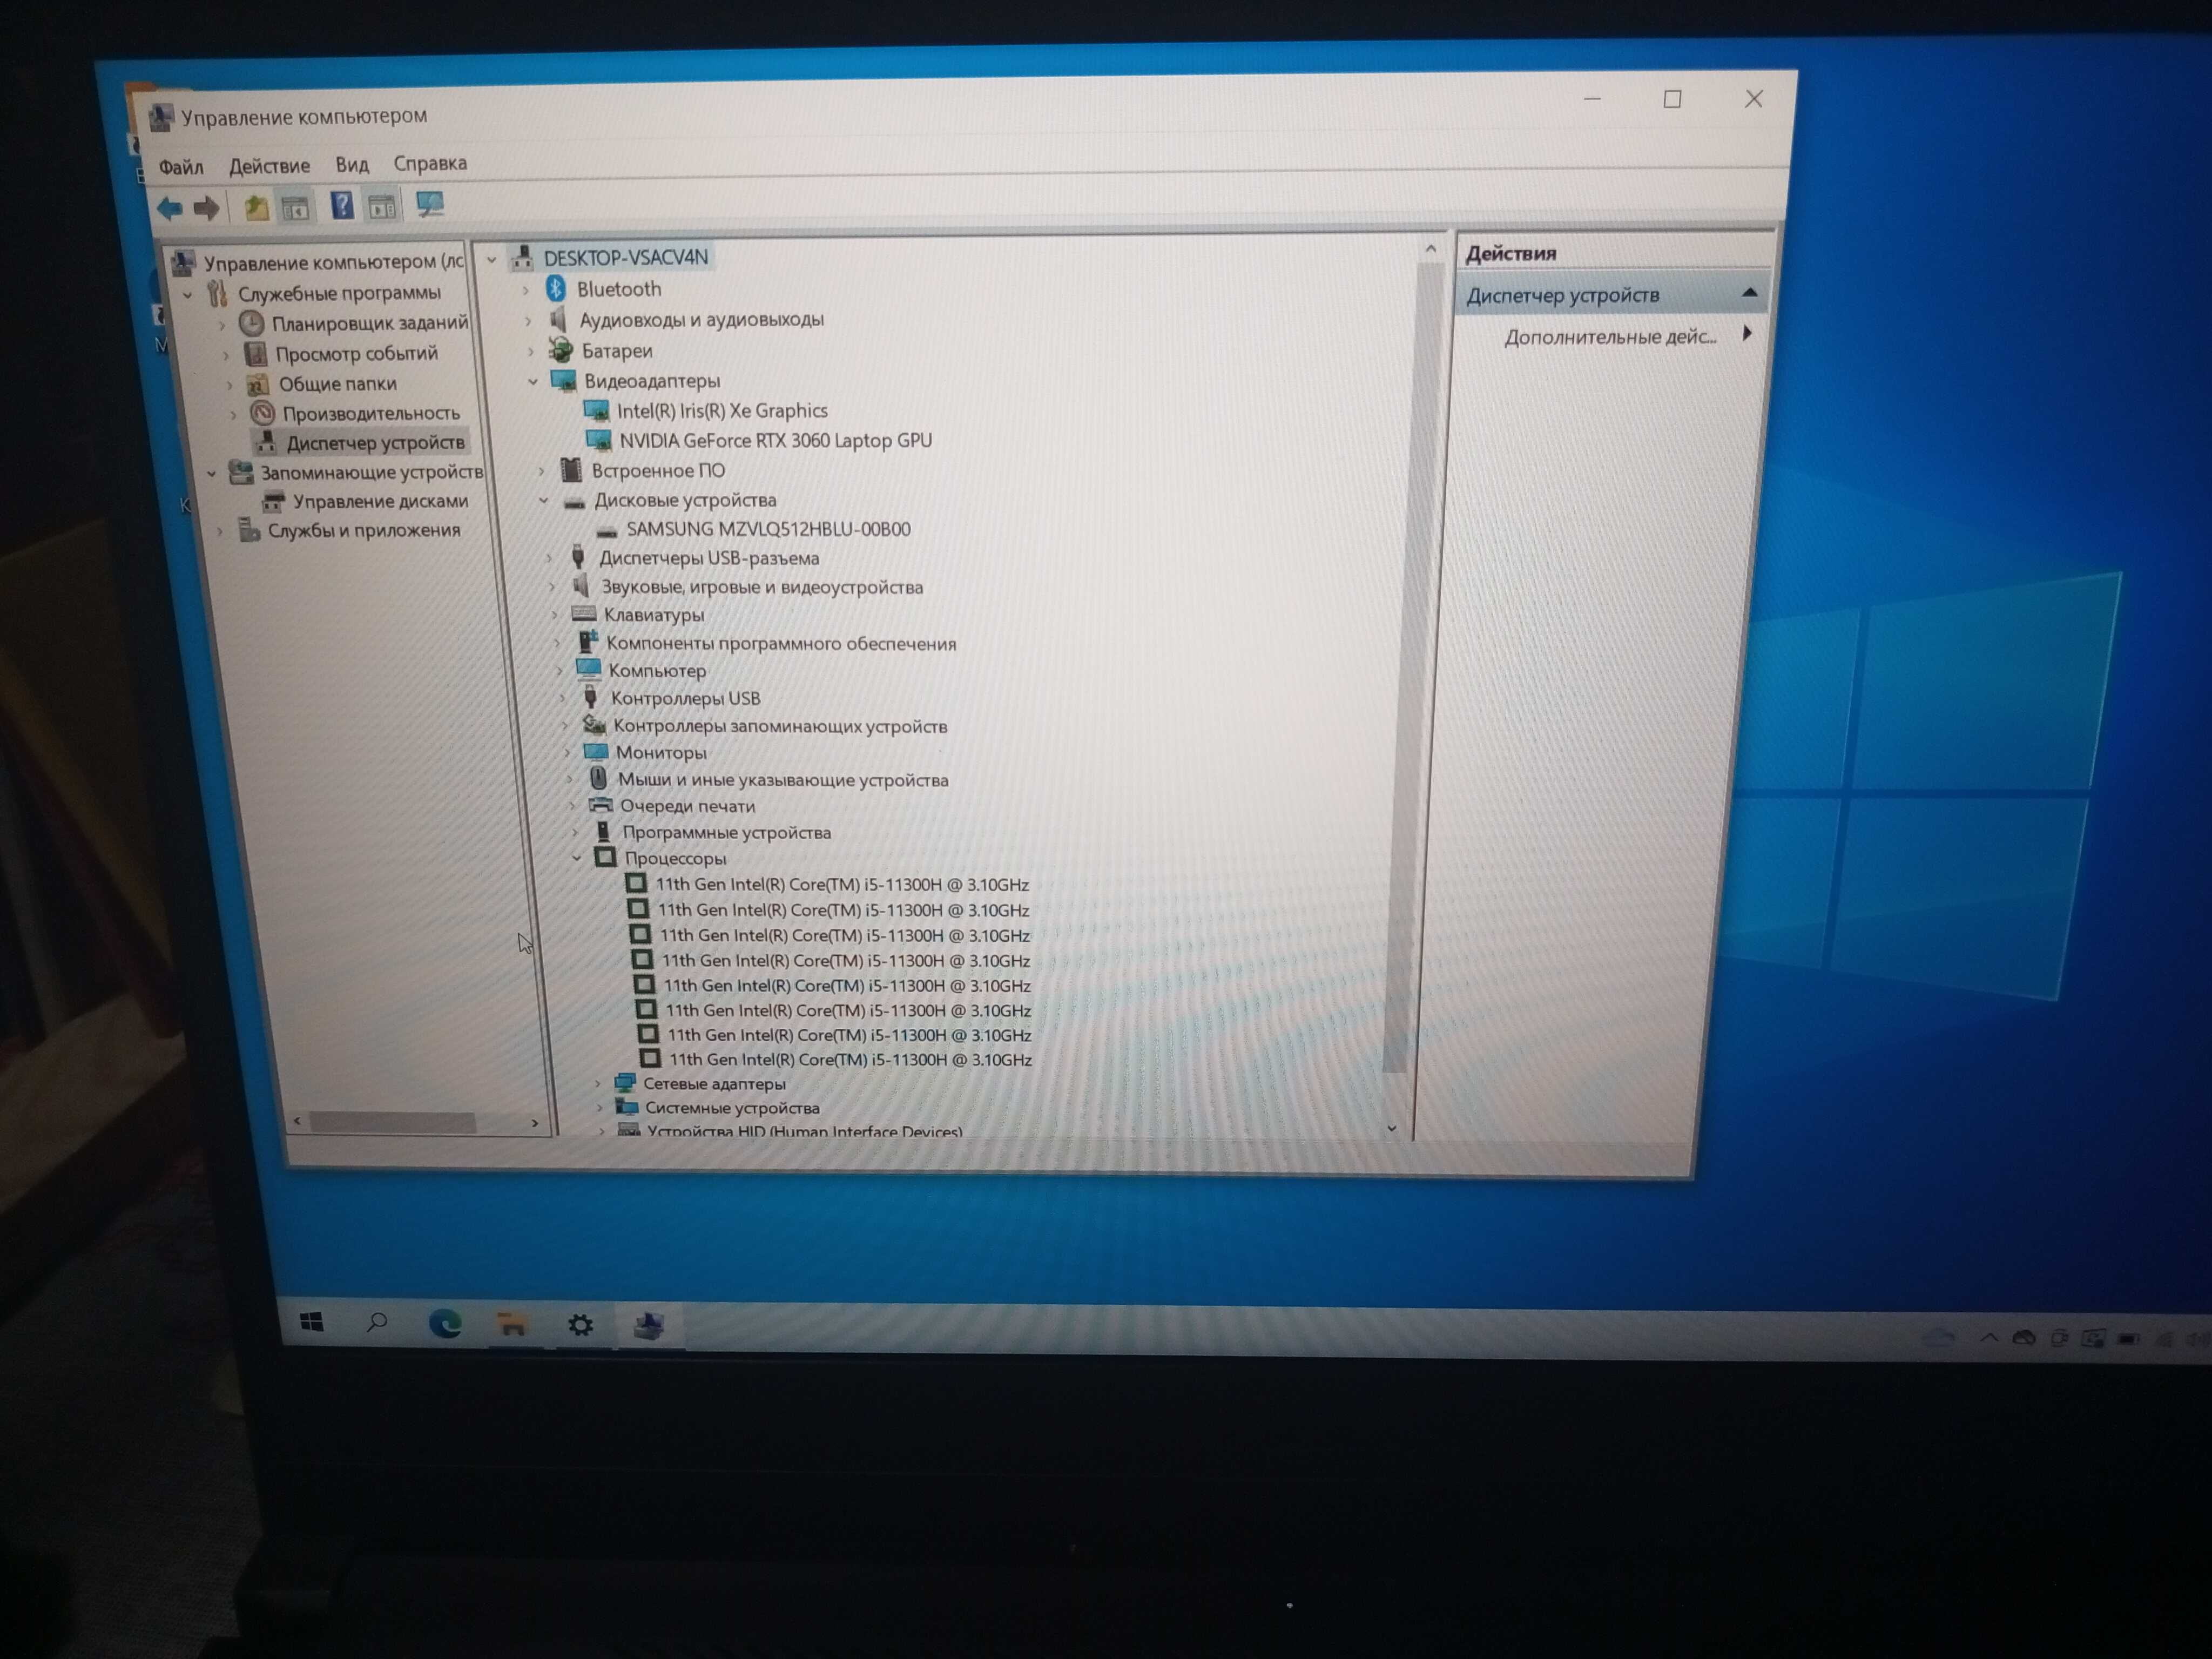Viewport: 2212px width, 1659px height.
Task: Expand Службы и приложения in left tree
Action: pos(220,531)
